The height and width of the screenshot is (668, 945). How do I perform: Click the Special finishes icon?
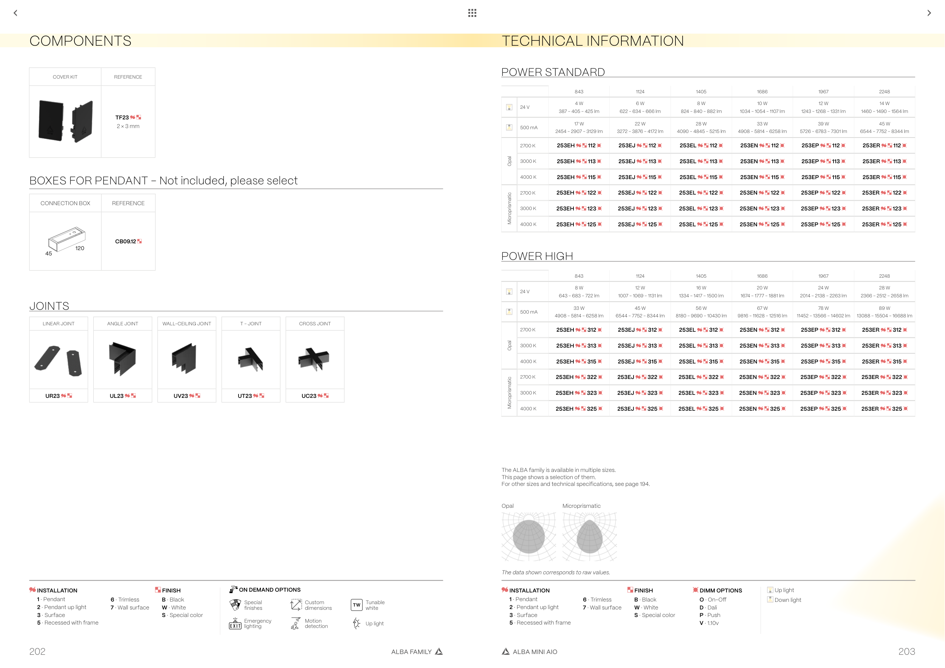pyautogui.click(x=235, y=605)
